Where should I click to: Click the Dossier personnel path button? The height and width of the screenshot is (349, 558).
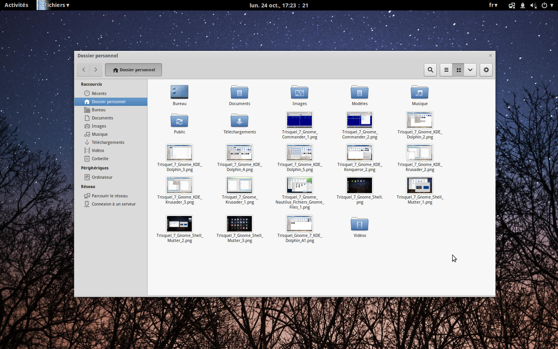click(x=133, y=70)
